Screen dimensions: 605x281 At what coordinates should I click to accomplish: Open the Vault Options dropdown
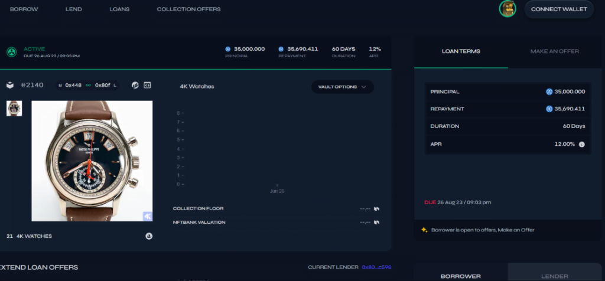(342, 87)
